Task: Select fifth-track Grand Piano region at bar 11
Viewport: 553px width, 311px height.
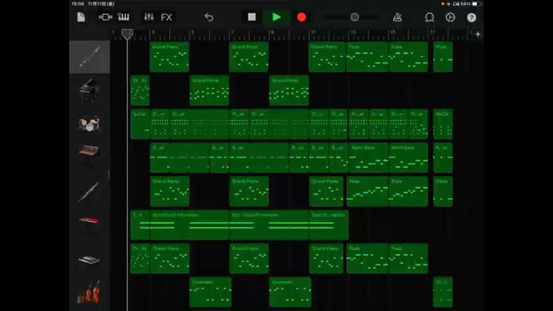Action: [x=326, y=191]
